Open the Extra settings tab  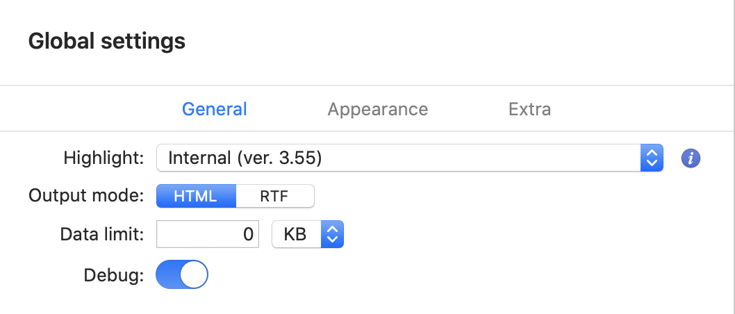(x=529, y=109)
